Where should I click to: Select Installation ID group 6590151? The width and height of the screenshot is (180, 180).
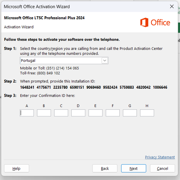coord(77,87)
